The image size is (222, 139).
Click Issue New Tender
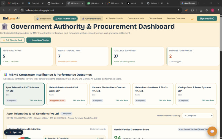pyautogui.click(x=39, y=40)
